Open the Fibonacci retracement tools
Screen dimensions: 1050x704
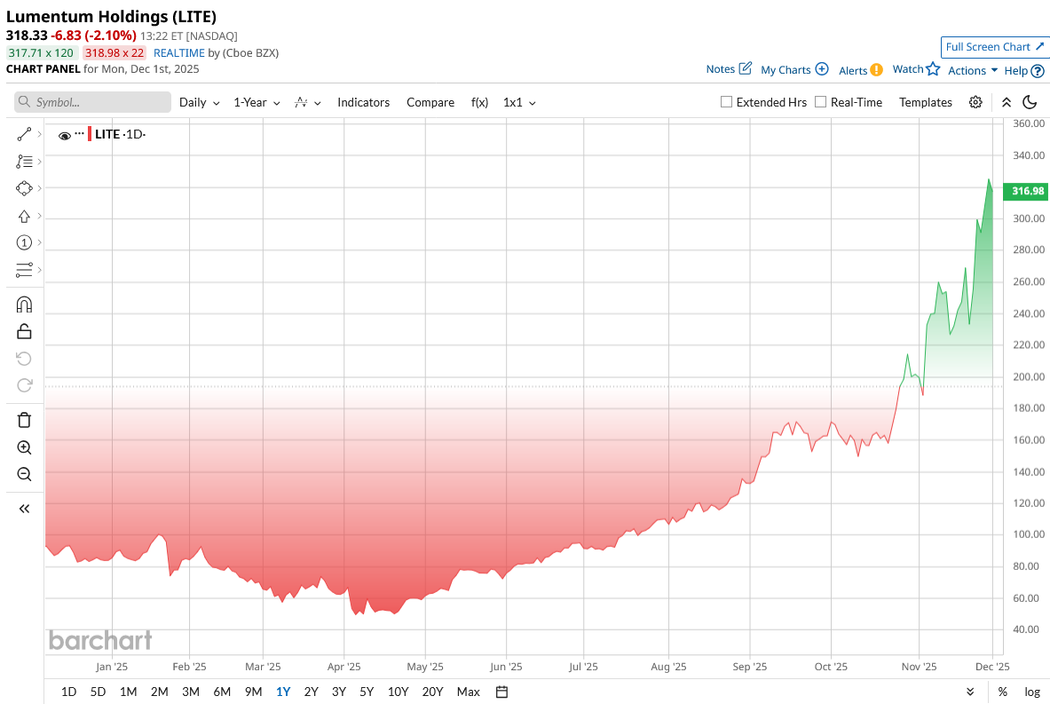click(24, 162)
